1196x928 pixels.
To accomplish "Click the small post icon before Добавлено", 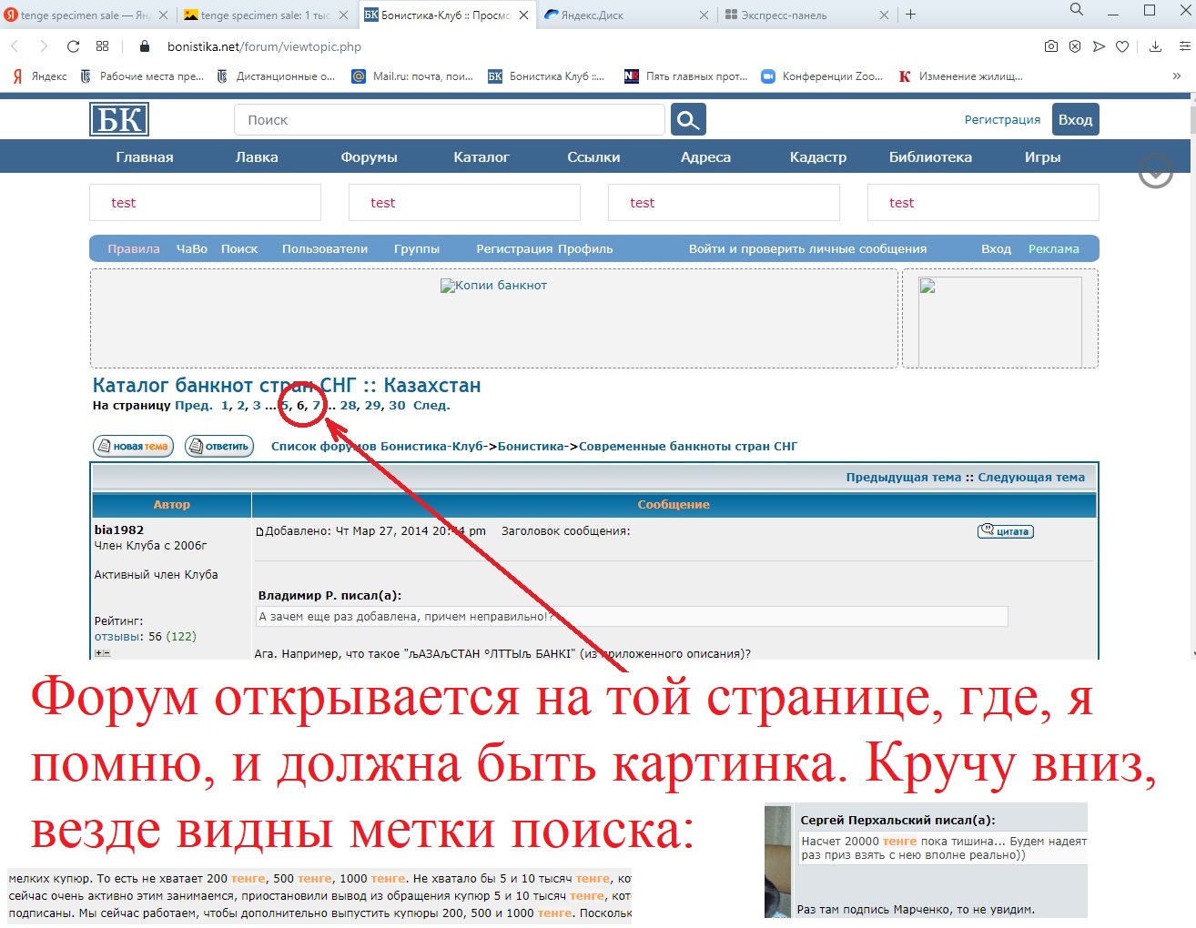I will 259,531.
